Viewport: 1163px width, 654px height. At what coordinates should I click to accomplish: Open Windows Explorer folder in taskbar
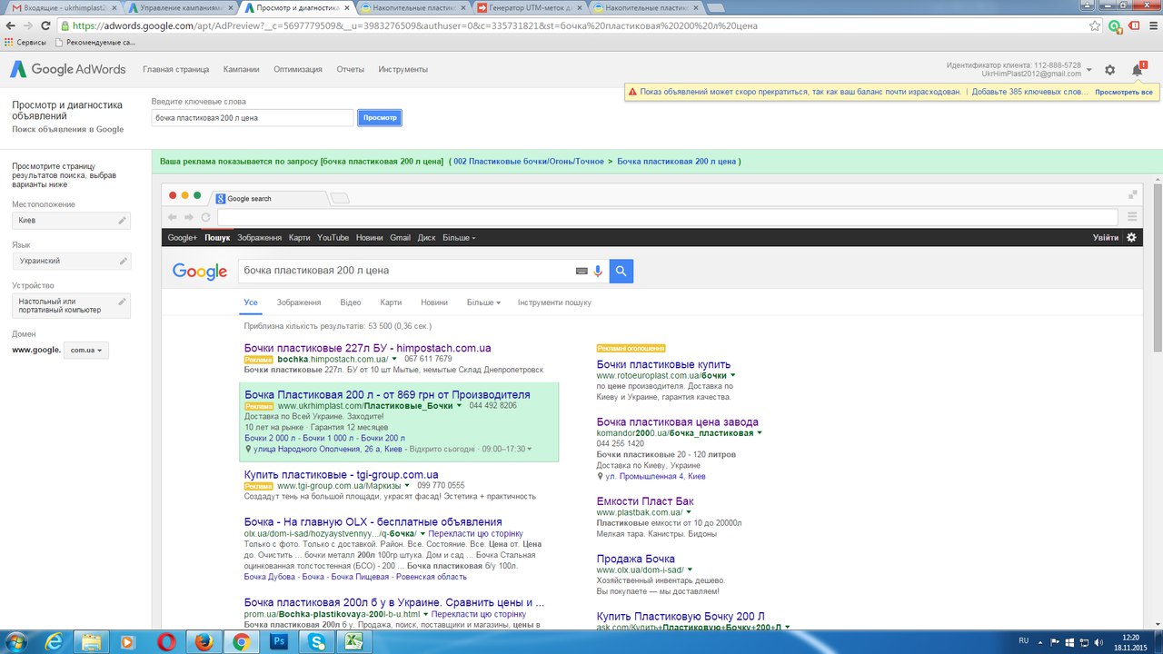click(x=91, y=641)
